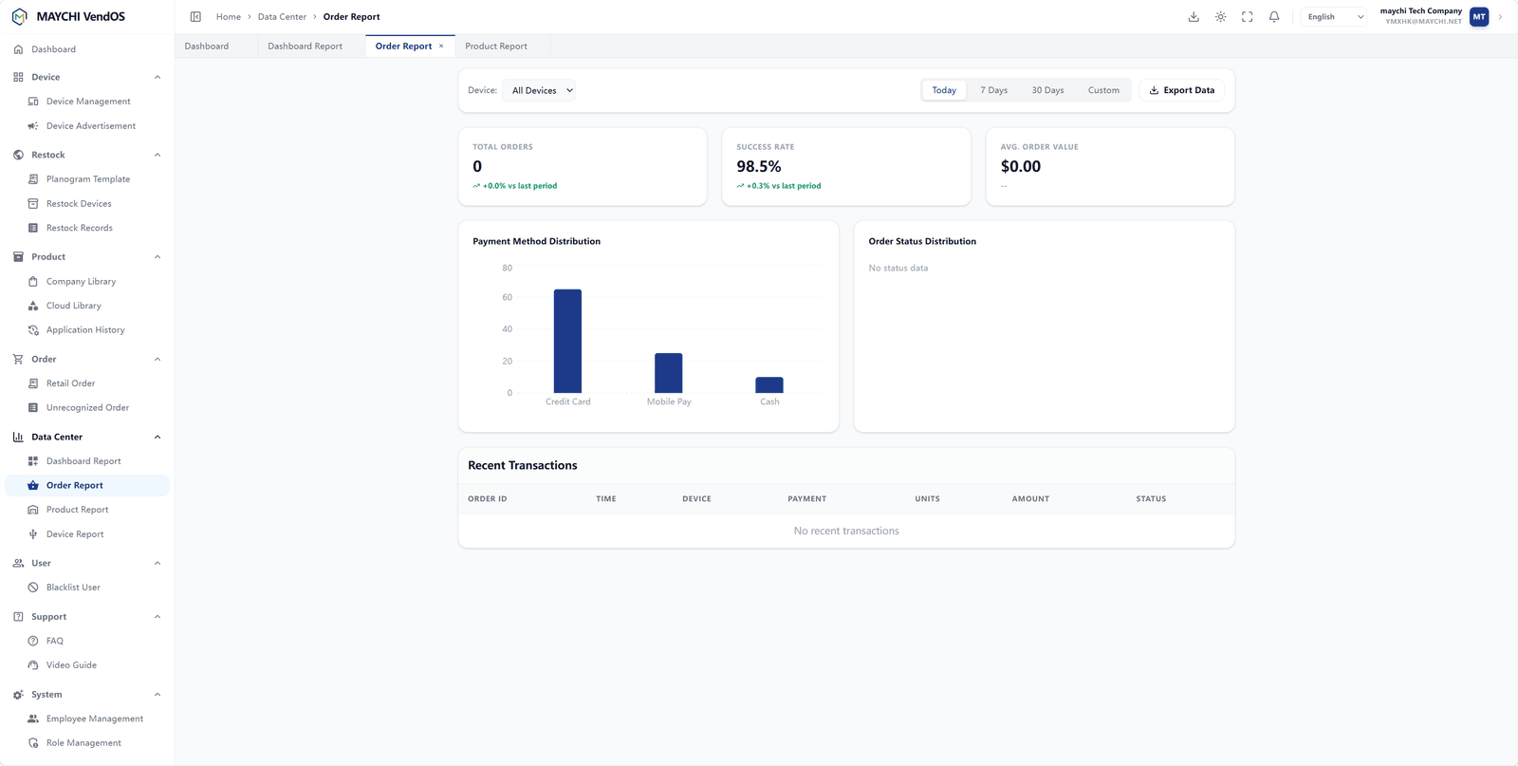Screen dimensions: 1518x766
Task: Click the Application History icon
Action: [x=33, y=330]
